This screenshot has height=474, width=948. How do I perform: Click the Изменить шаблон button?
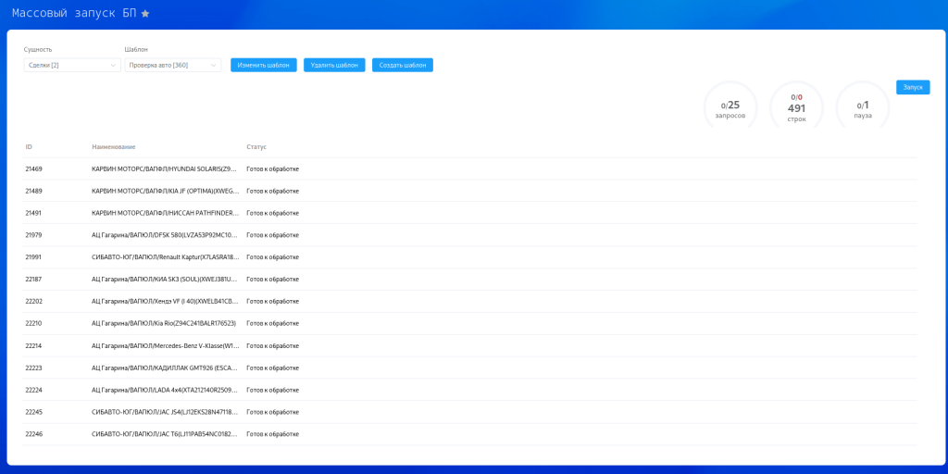264,65
